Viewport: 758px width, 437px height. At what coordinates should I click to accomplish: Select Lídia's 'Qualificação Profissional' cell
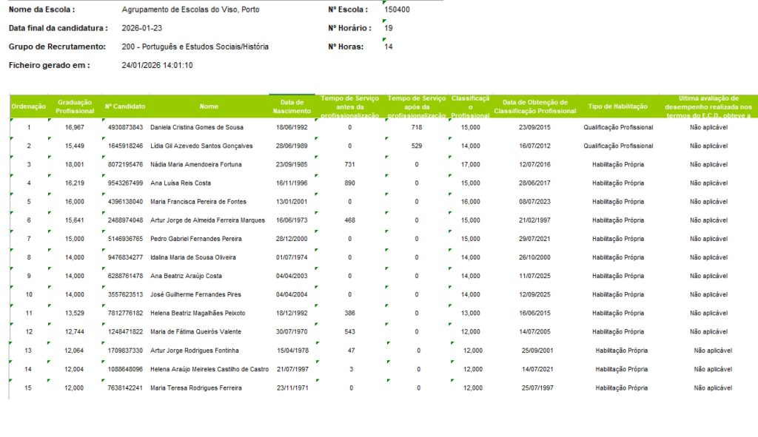(x=618, y=146)
